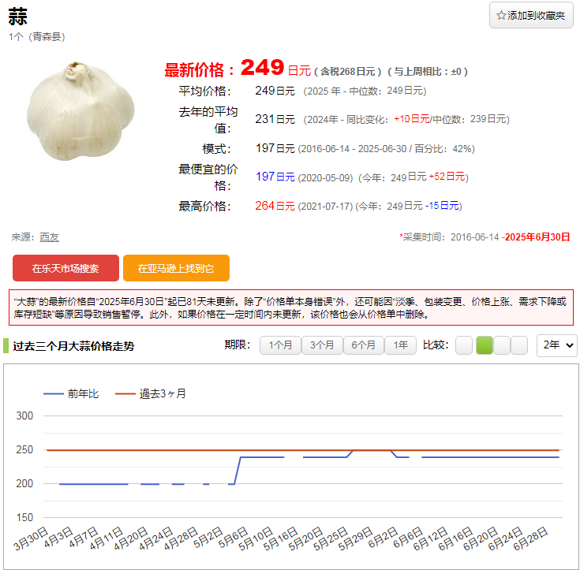The image size is (580, 570).
Task: Click the red price-not-updated notice box
Action: pyautogui.click(x=290, y=307)
